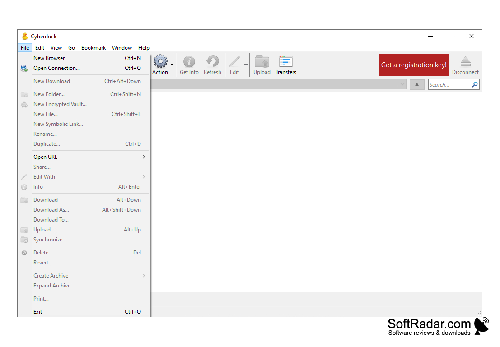Open the Help menu
This screenshot has height=347, width=500.
144,47
